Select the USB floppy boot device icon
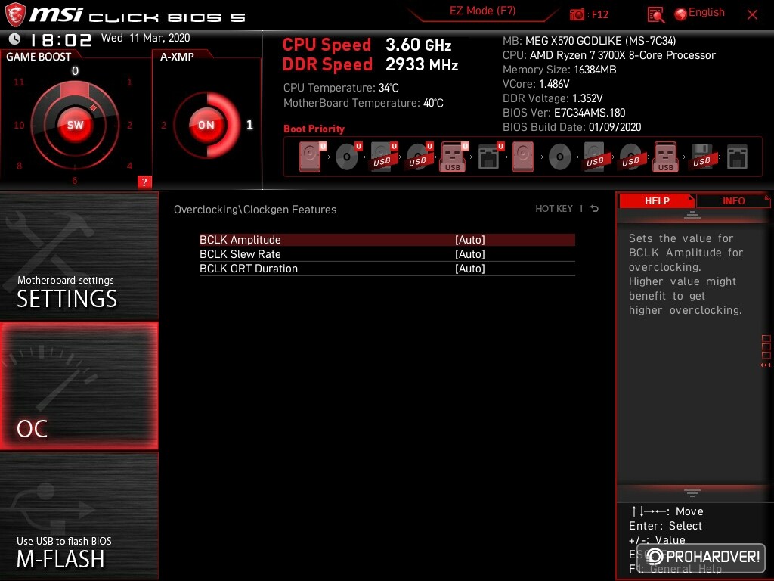This screenshot has height=581, width=774. pos(701,157)
